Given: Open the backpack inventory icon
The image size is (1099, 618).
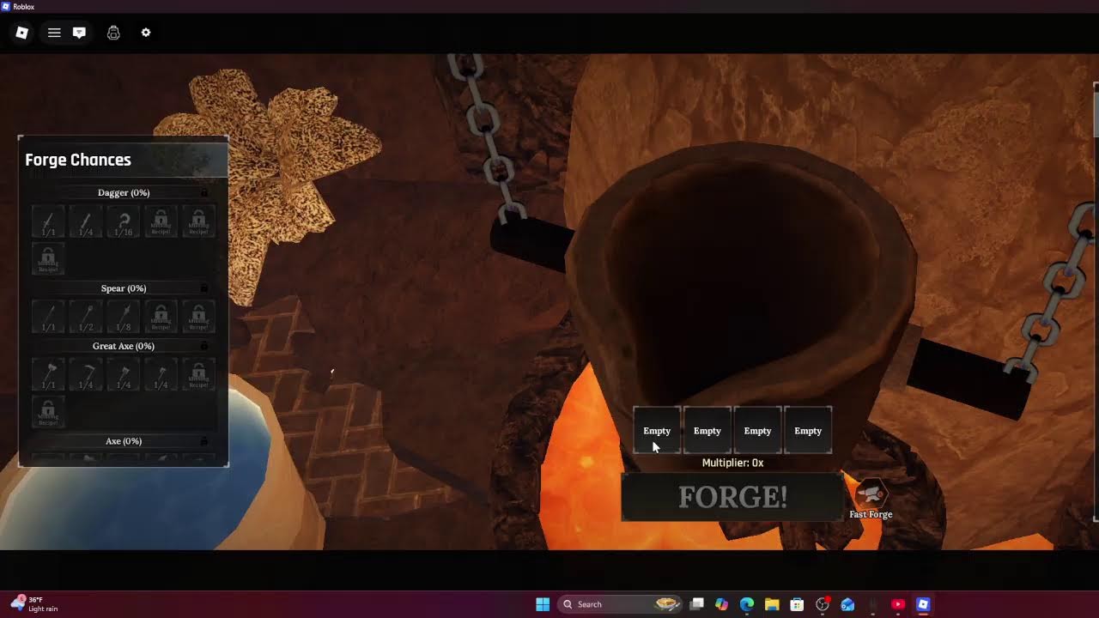Looking at the screenshot, I should coord(113,33).
